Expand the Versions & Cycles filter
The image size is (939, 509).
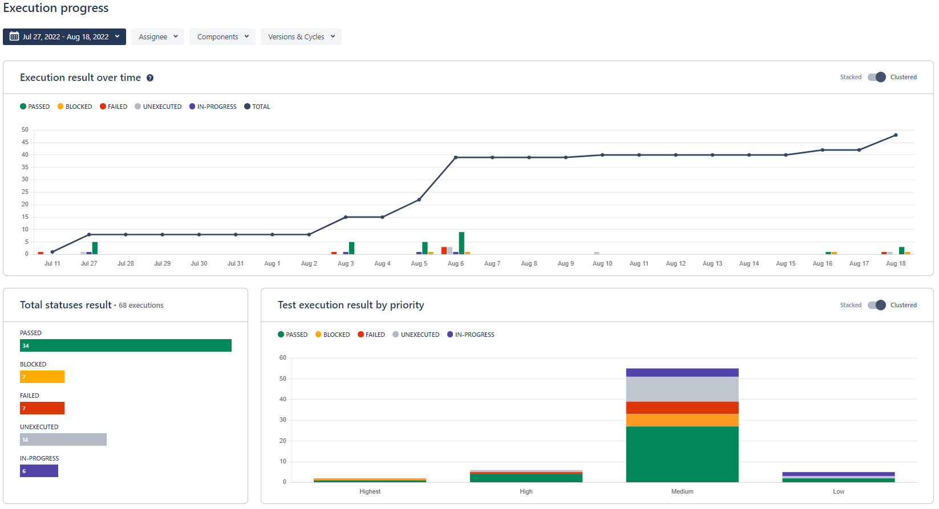click(x=301, y=37)
